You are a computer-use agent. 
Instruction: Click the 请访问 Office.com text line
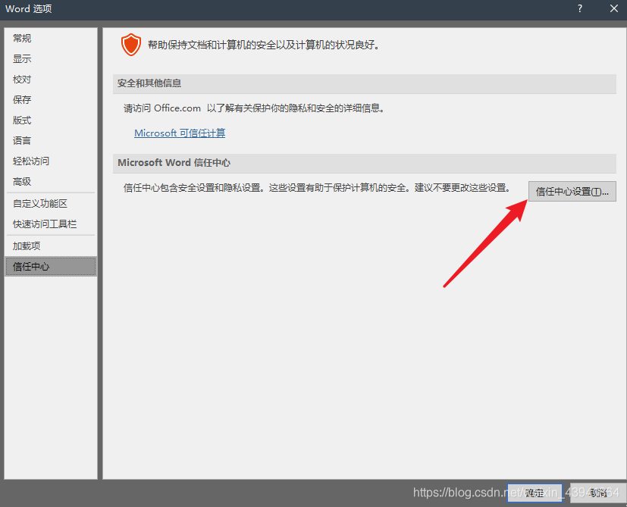[254, 108]
